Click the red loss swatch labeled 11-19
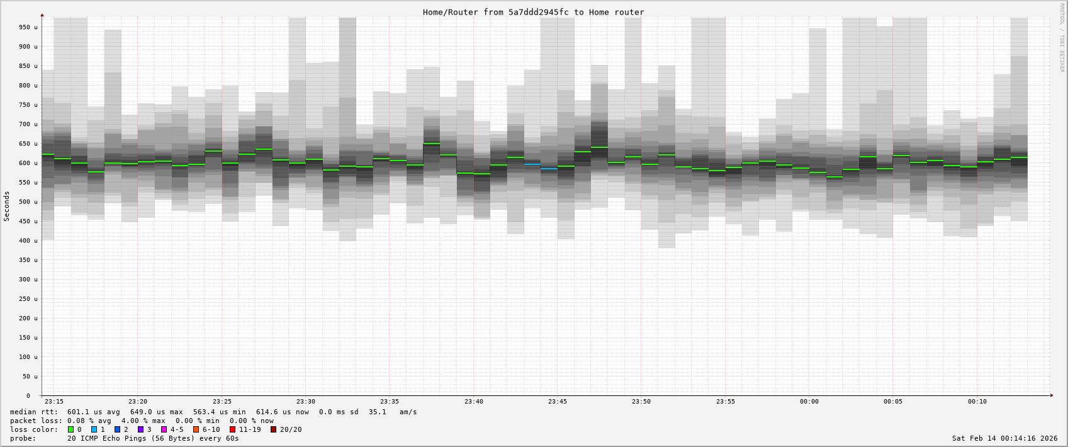The height and width of the screenshot is (447, 1068). (x=232, y=429)
